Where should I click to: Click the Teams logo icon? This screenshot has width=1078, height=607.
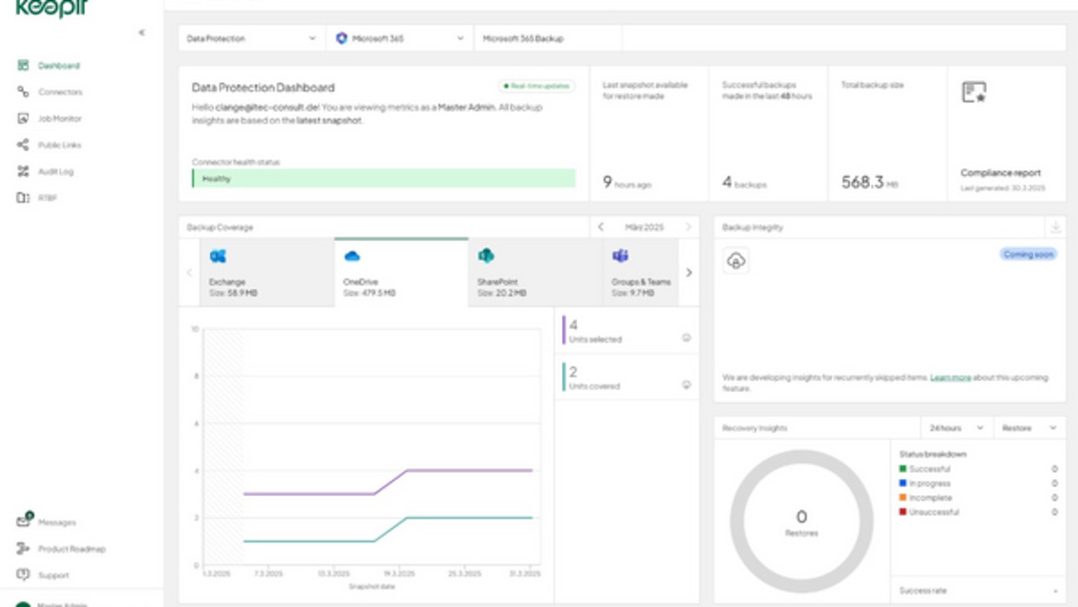[620, 255]
